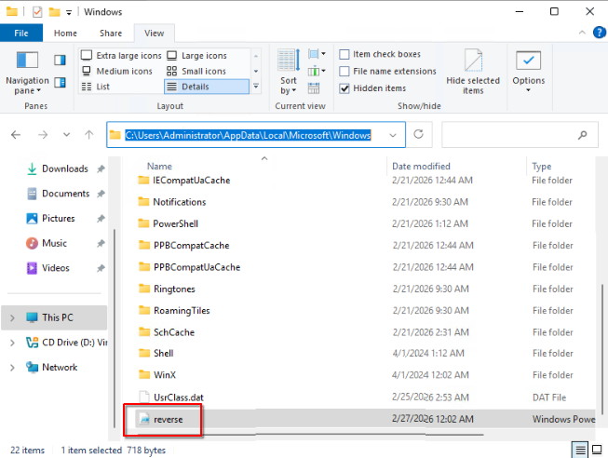Expand This PC tree node
This screenshot has width=608, height=458.
pos(12,318)
